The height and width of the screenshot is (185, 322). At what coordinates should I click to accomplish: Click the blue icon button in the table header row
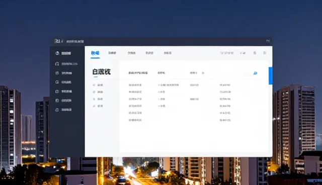[x=255, y=73]
